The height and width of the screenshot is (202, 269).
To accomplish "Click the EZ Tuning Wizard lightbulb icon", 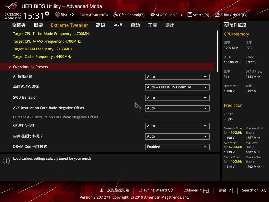I will pyautogui.click(x=170, y=190).
